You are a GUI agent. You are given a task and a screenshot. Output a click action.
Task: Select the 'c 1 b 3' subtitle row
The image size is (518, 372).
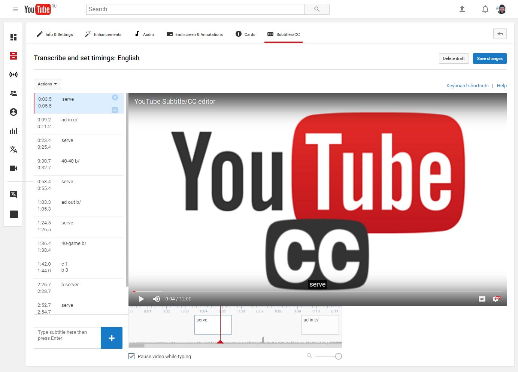79,267
